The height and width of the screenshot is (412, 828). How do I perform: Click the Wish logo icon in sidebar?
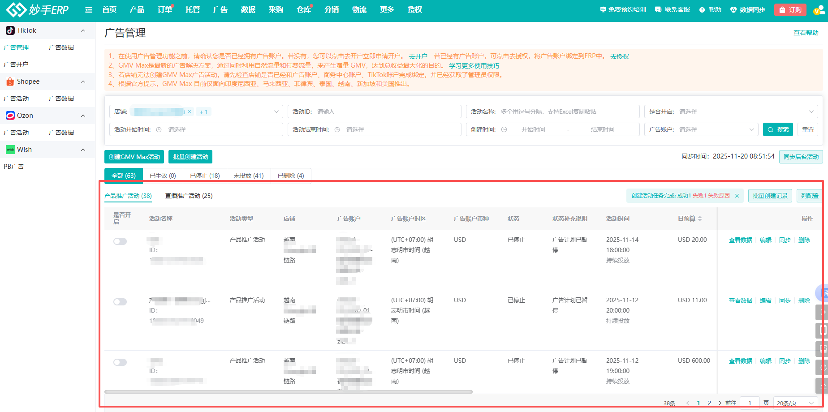[10, 150]
